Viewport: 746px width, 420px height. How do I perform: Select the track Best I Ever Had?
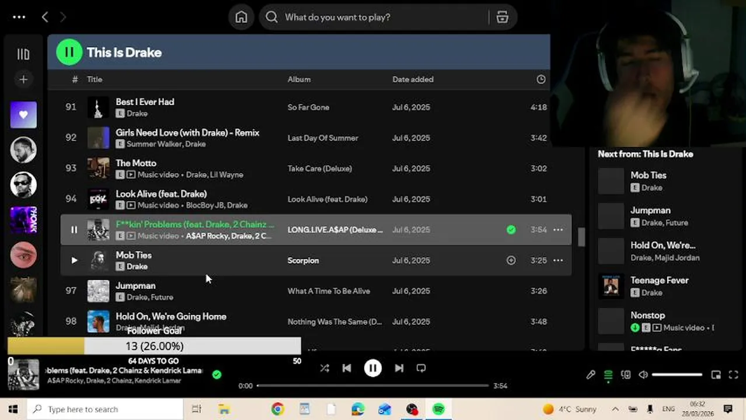[x=145, y=101]
